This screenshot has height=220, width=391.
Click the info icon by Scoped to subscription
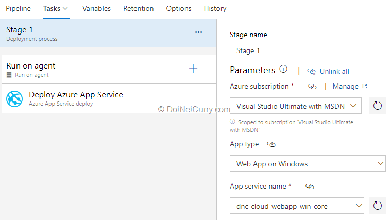pos(232,122)
